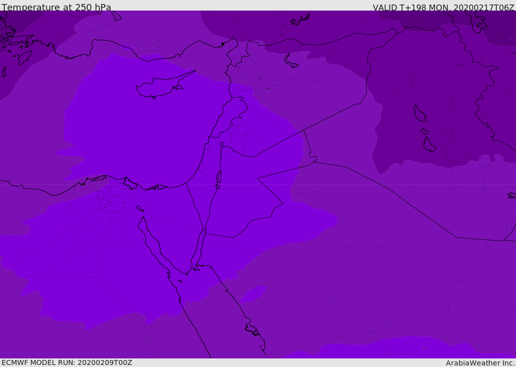Click the Razzaza lake south of Tharthar
This screenshot has width=516, height=367.
point(429,145)
